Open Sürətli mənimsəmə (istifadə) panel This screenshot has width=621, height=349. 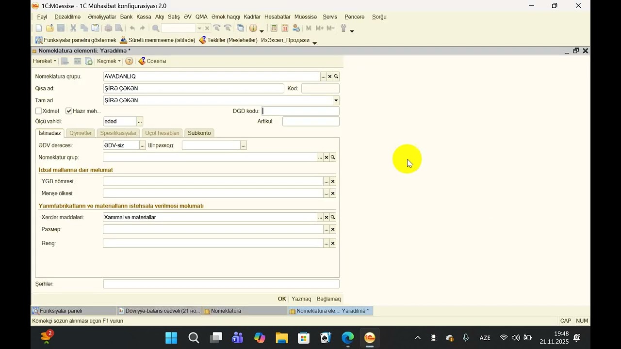pyautogui.click(x=158, y=40)
